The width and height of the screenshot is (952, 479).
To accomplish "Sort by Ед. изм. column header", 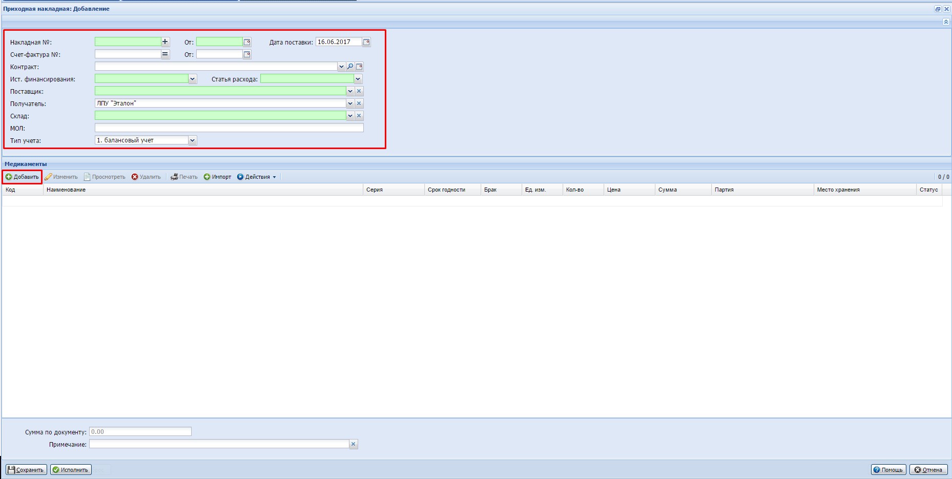I will click(x=542, y=190).
